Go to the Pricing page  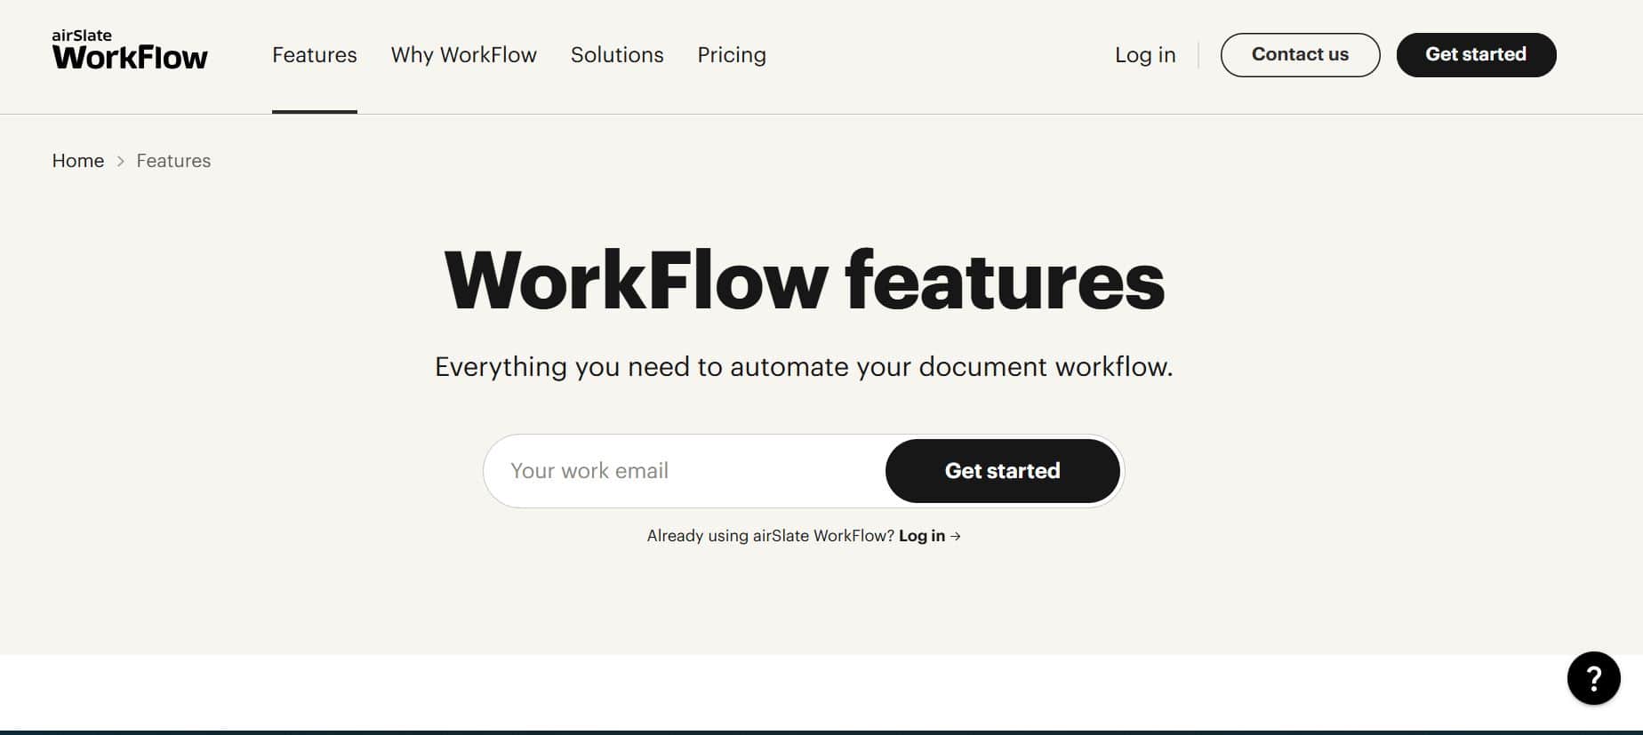(x=732, y=55)
